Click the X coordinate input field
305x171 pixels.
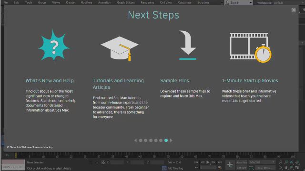click(117, 162)
